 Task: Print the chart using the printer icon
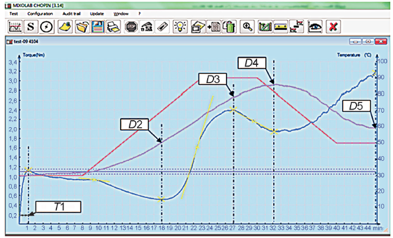tap(113, 27)
